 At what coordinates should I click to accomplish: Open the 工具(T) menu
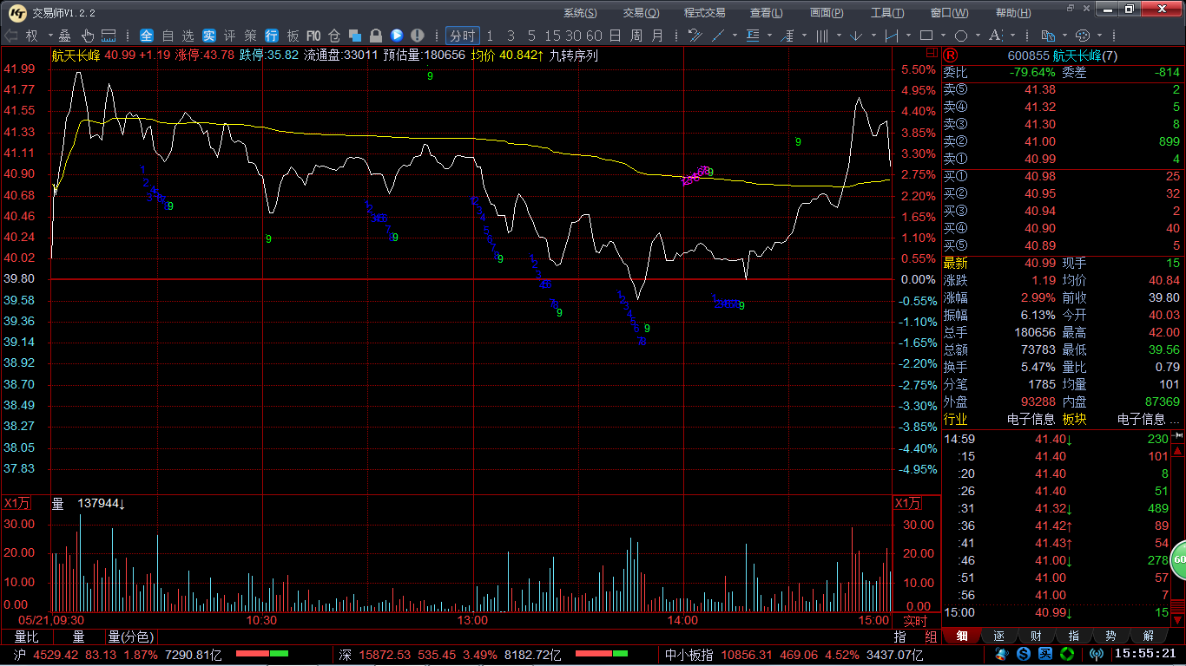(x=886, y=12)
